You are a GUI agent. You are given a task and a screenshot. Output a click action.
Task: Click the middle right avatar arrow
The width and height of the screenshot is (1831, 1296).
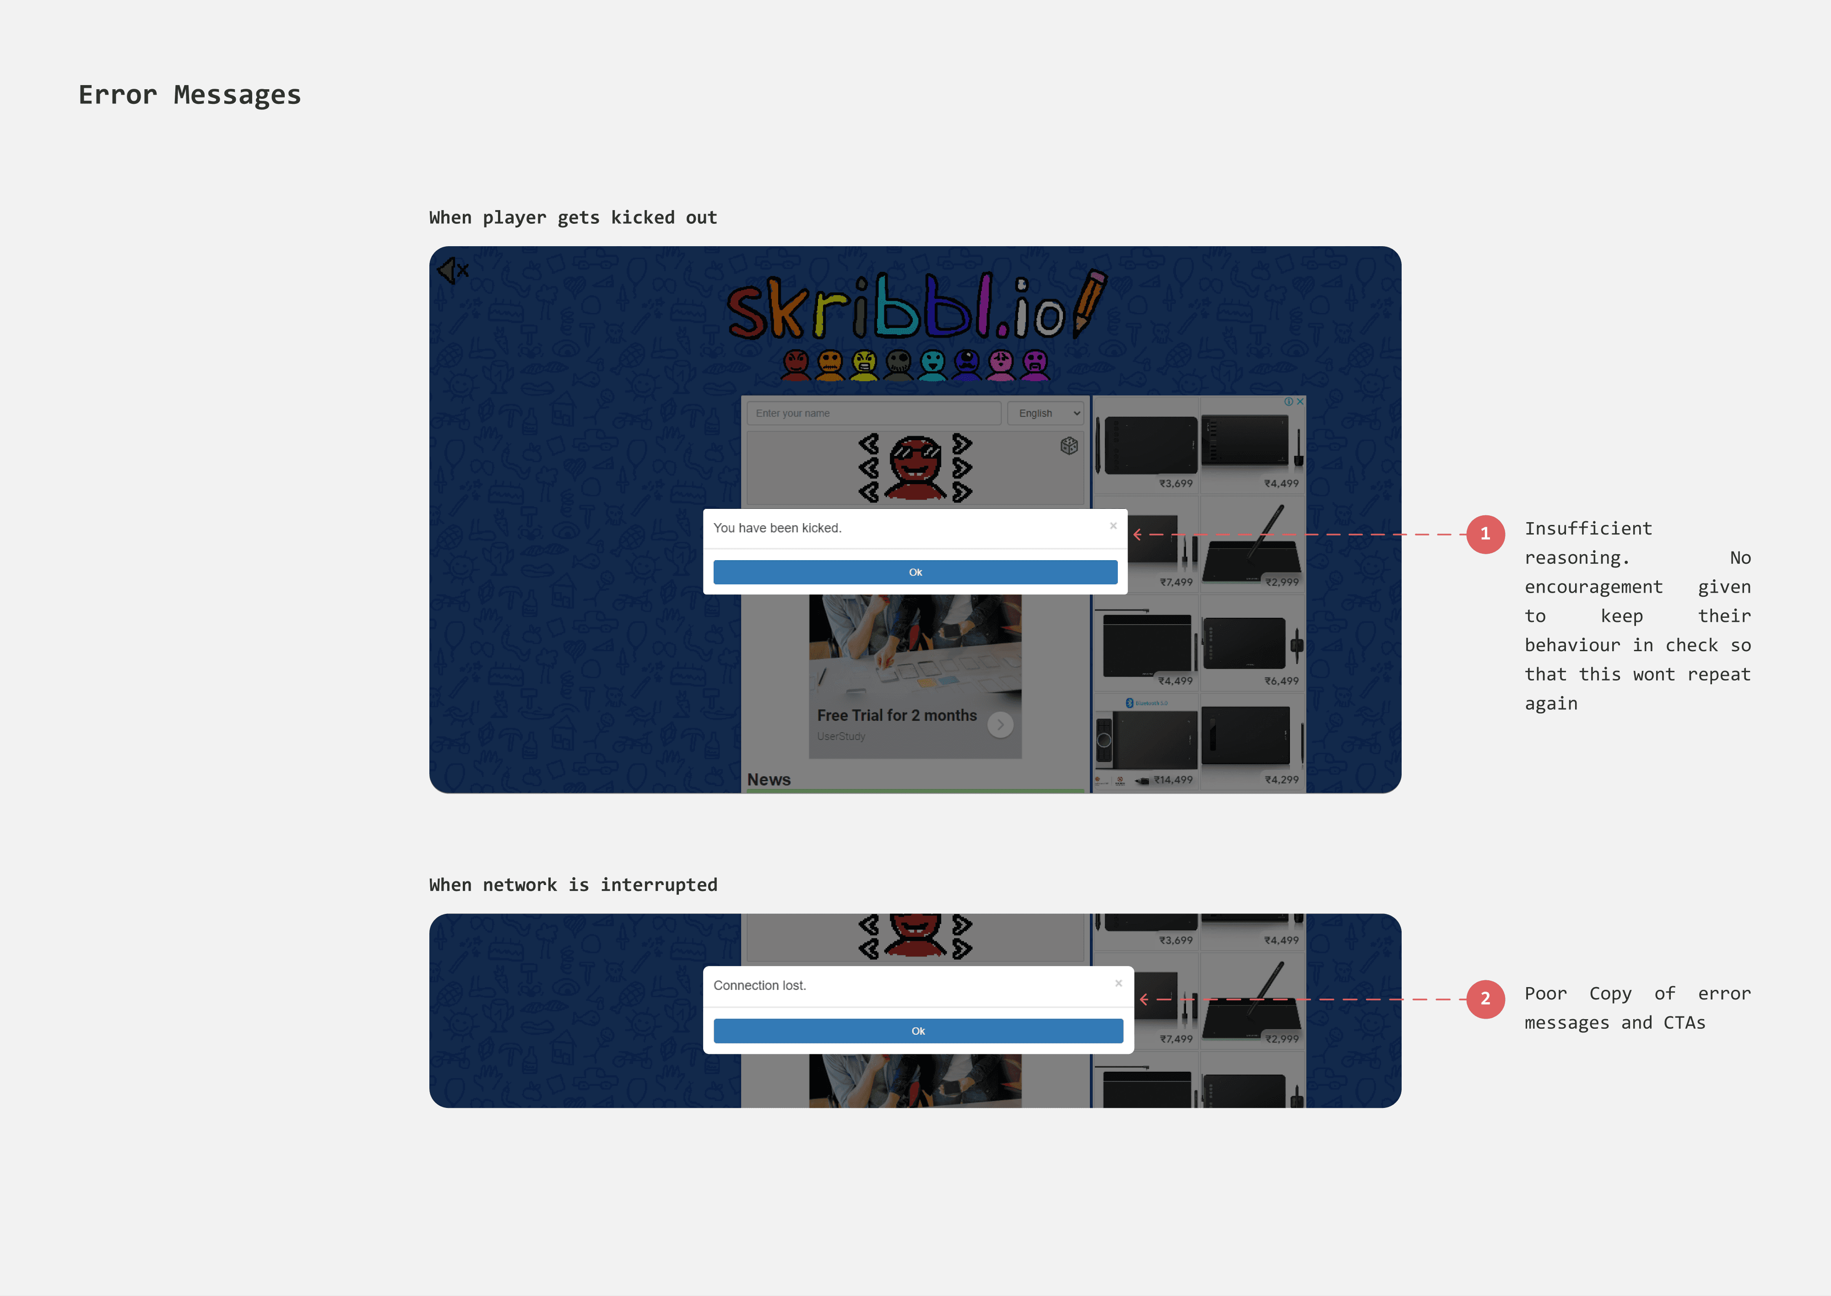(x=962, y=468)
